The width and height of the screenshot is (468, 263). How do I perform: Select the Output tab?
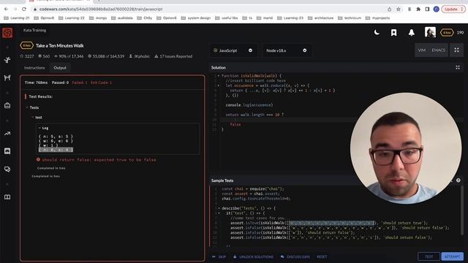click(60, 68)
